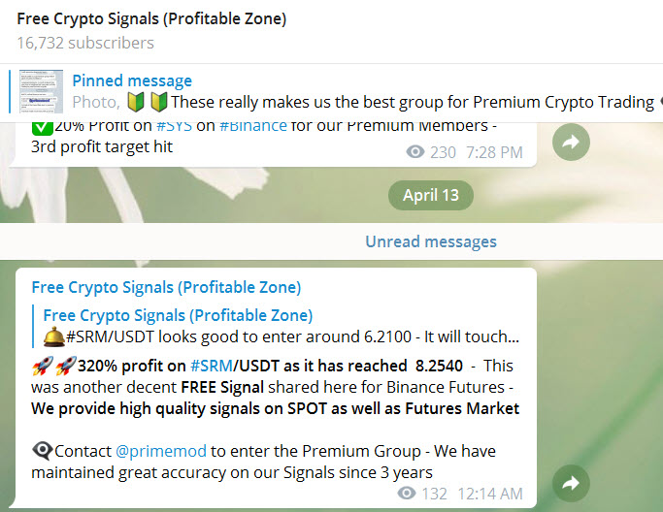Open the channel title Free Crypto Signals header
663x512 pixels.
point(151,19)
